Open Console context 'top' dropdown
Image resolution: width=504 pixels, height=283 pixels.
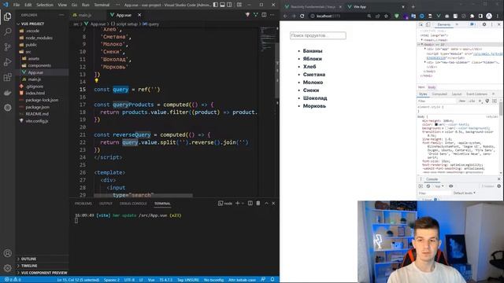click(439, 186)
